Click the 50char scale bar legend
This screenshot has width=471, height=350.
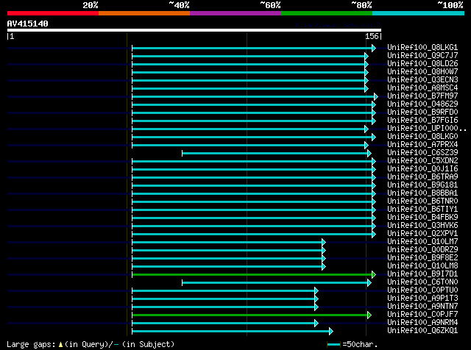(x=352, y=344)
